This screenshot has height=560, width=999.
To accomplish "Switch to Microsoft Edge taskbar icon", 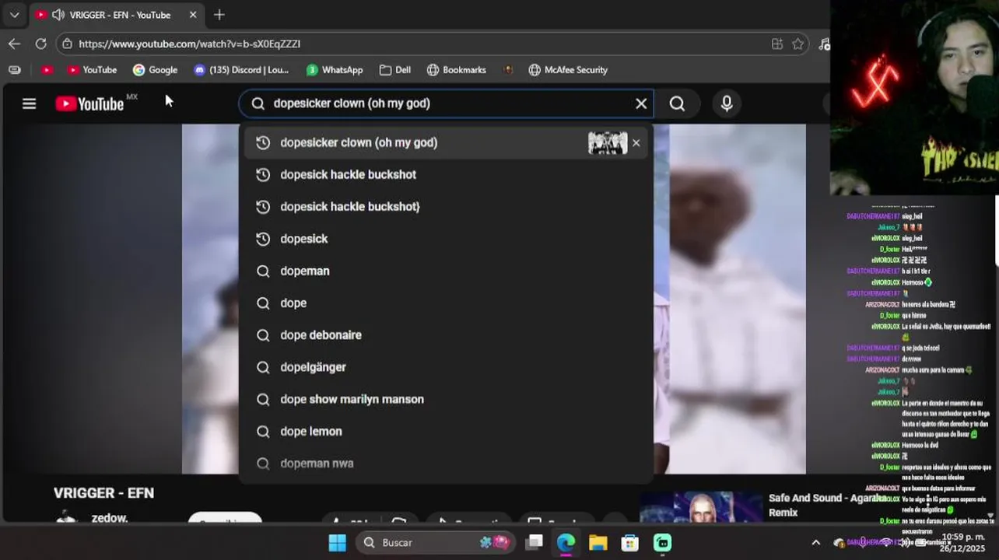I will pos(566,543).
